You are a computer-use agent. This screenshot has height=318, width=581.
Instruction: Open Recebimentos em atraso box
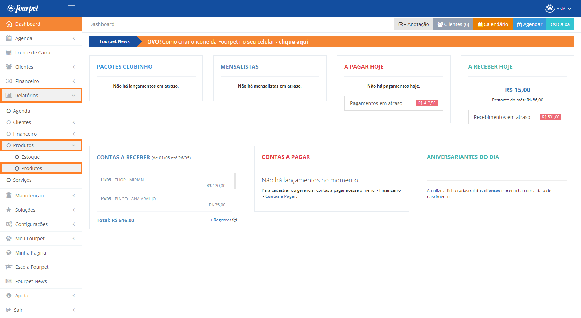tap(518, 117)
